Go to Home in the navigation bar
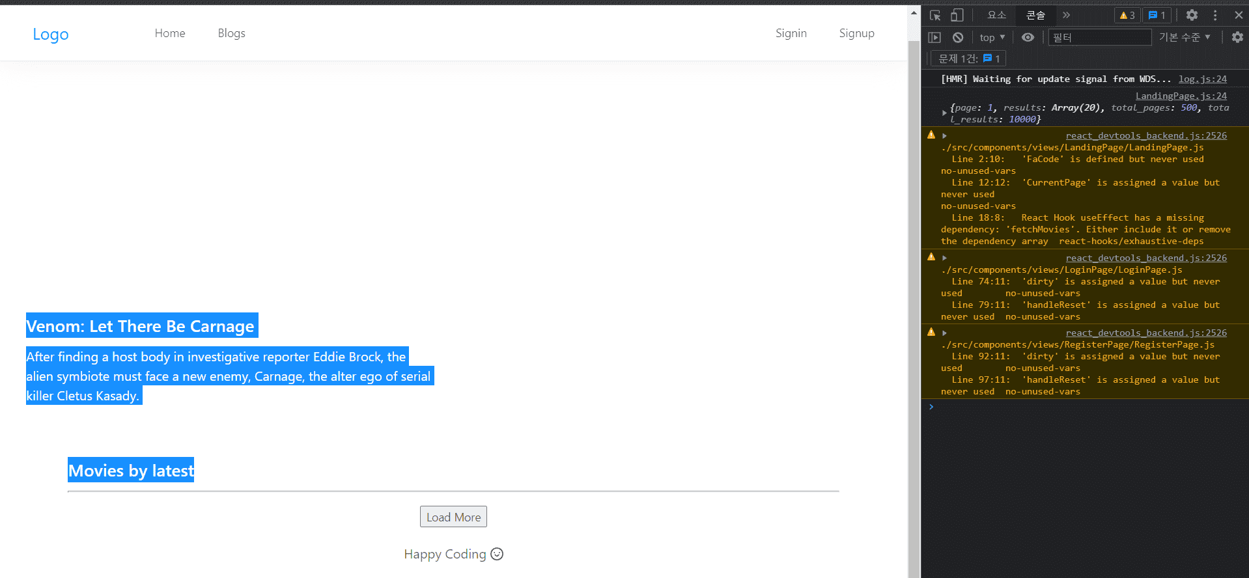 170,33
